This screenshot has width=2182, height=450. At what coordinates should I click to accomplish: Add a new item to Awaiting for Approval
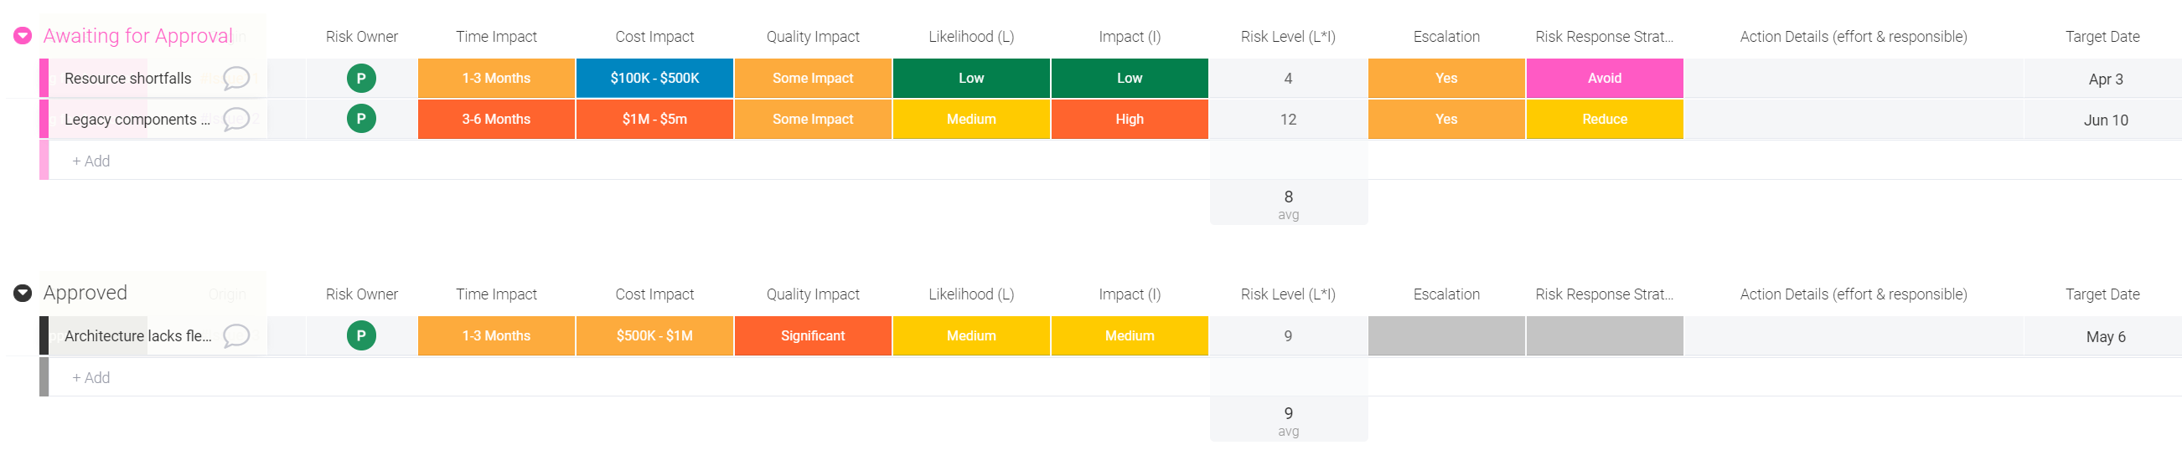[91, 161]
